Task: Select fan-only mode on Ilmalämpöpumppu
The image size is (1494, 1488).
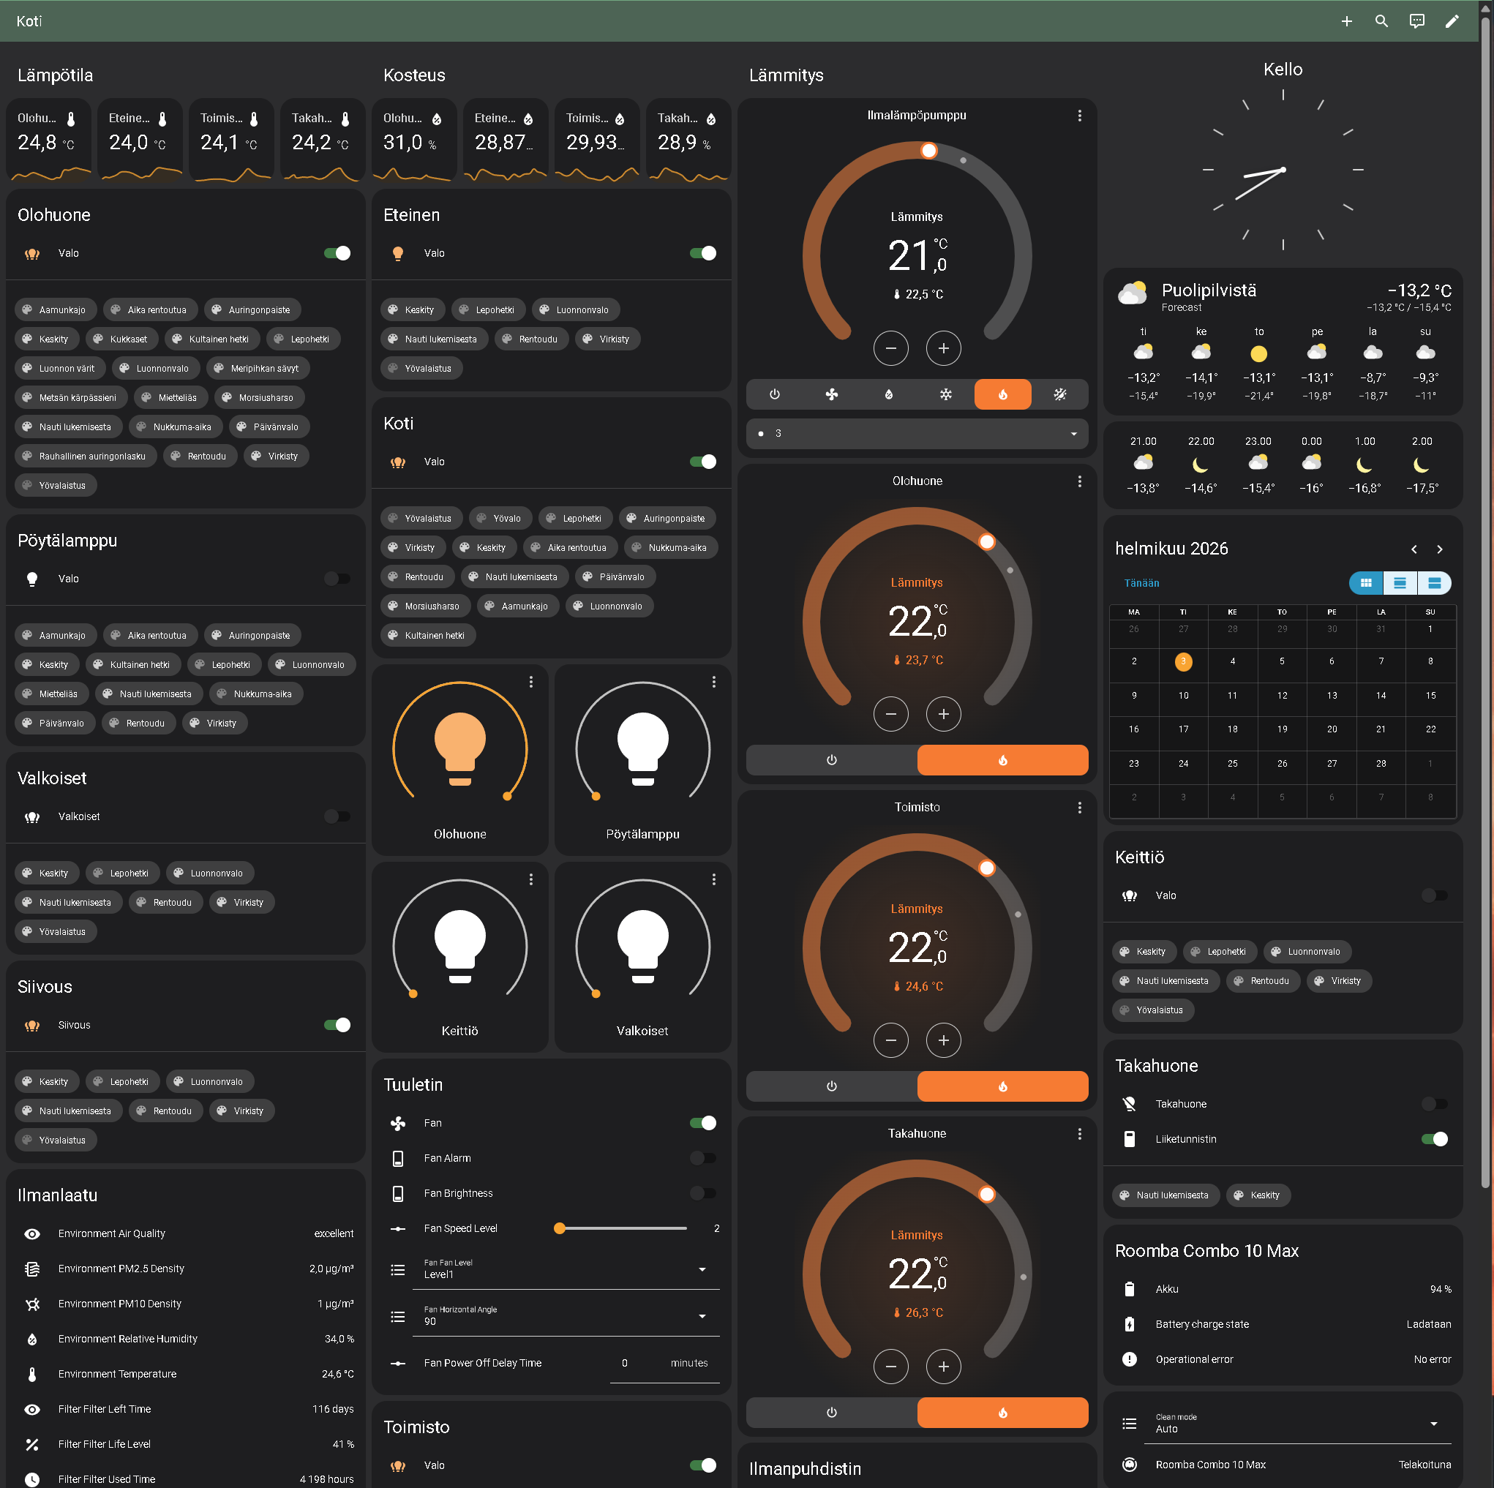Action: [x=831, y=394]
